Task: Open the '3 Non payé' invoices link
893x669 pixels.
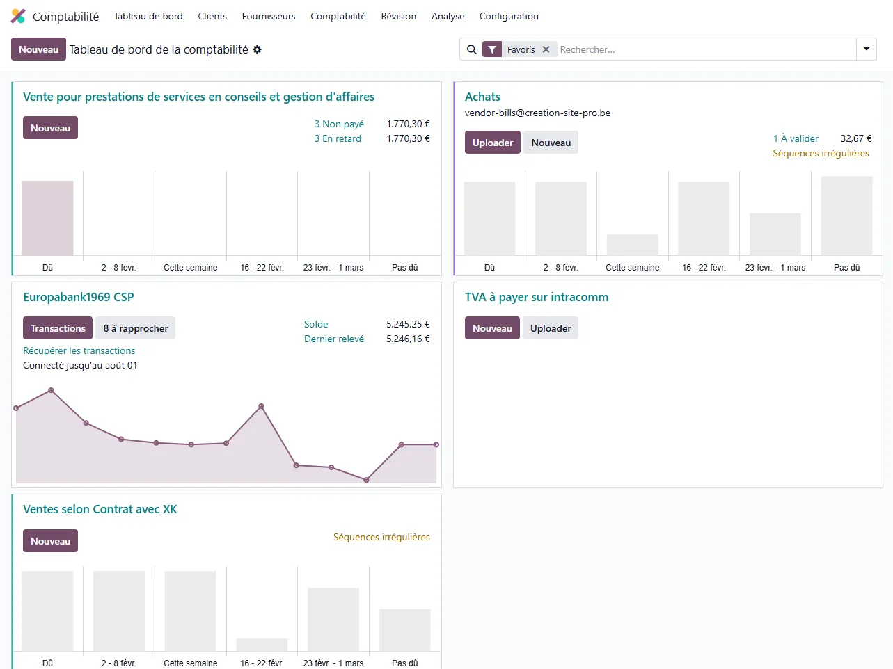Action: click(x=339, y=124)
